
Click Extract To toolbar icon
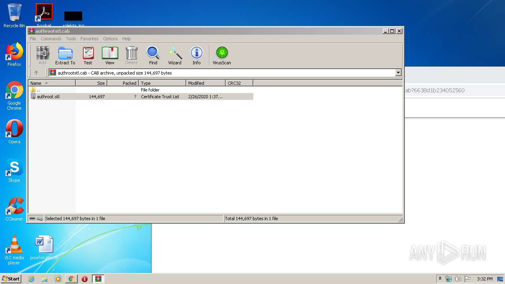pyautogui.click(x=65, y=55)
